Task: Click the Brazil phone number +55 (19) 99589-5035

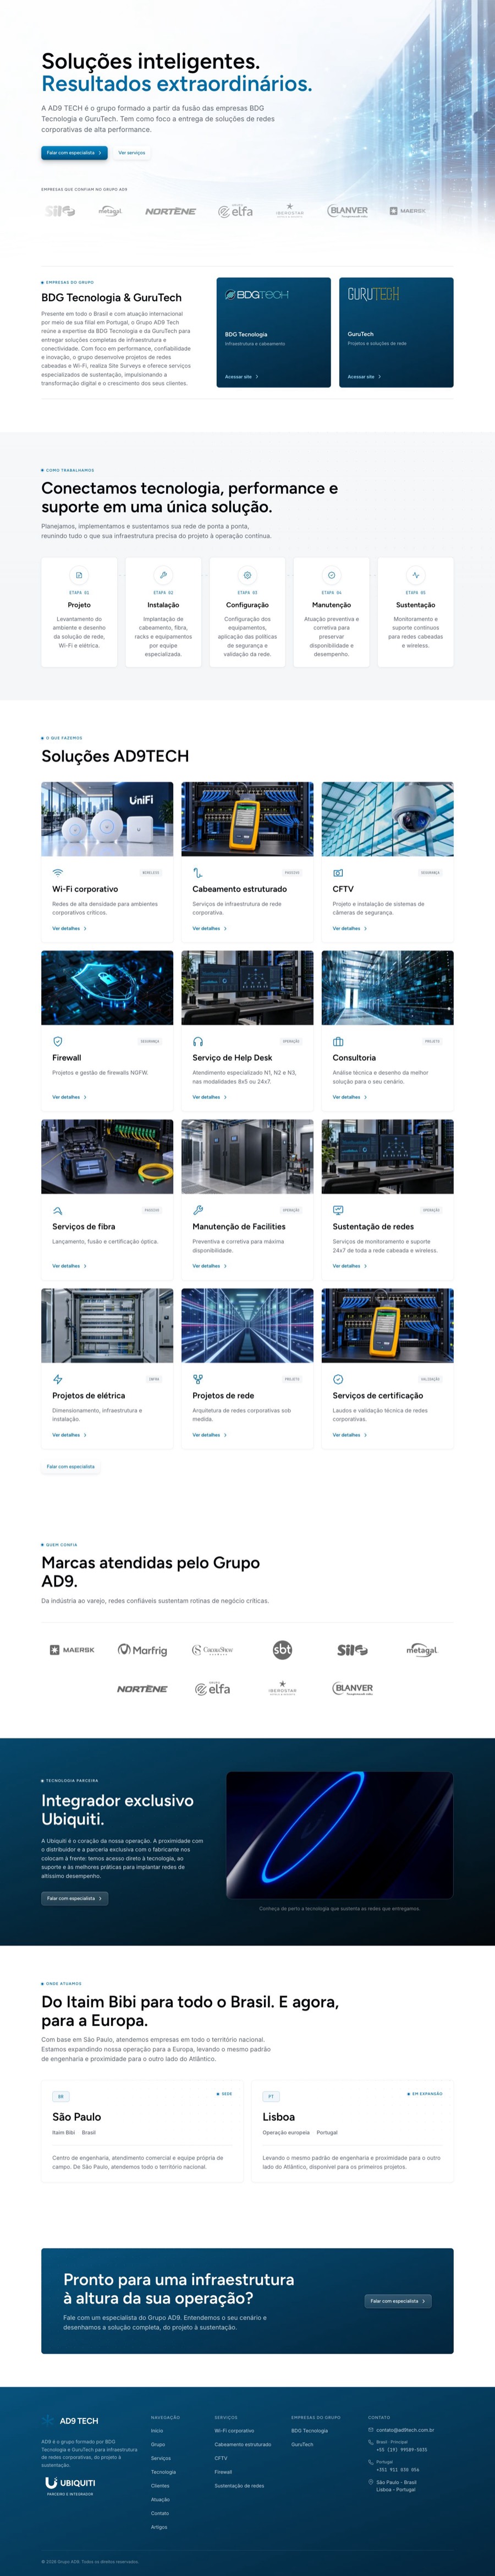Action: point(401,2450)
